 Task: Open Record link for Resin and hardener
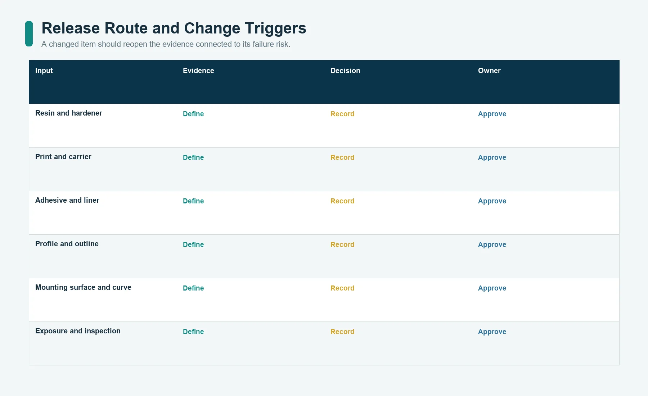tap(342, 114)
